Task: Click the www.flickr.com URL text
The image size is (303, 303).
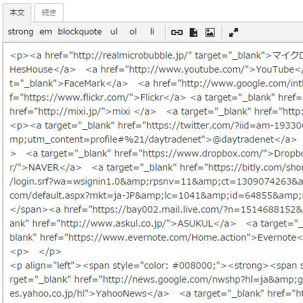Action: point(76,97)
